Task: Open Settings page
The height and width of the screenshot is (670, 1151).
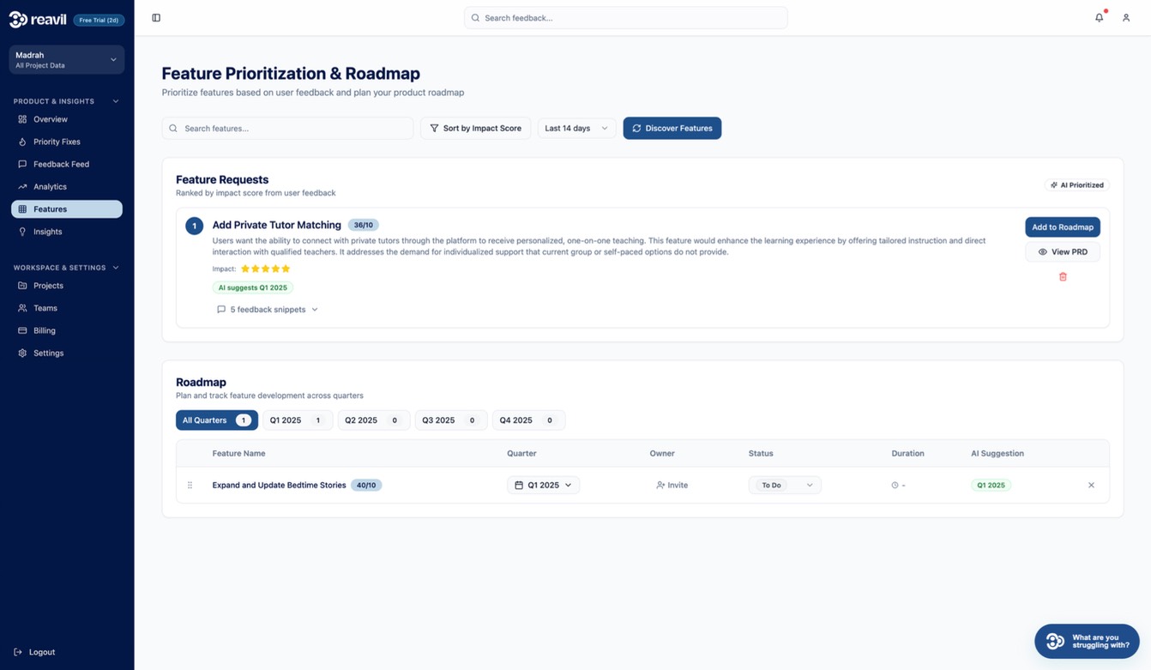Action: pos(67,353)
